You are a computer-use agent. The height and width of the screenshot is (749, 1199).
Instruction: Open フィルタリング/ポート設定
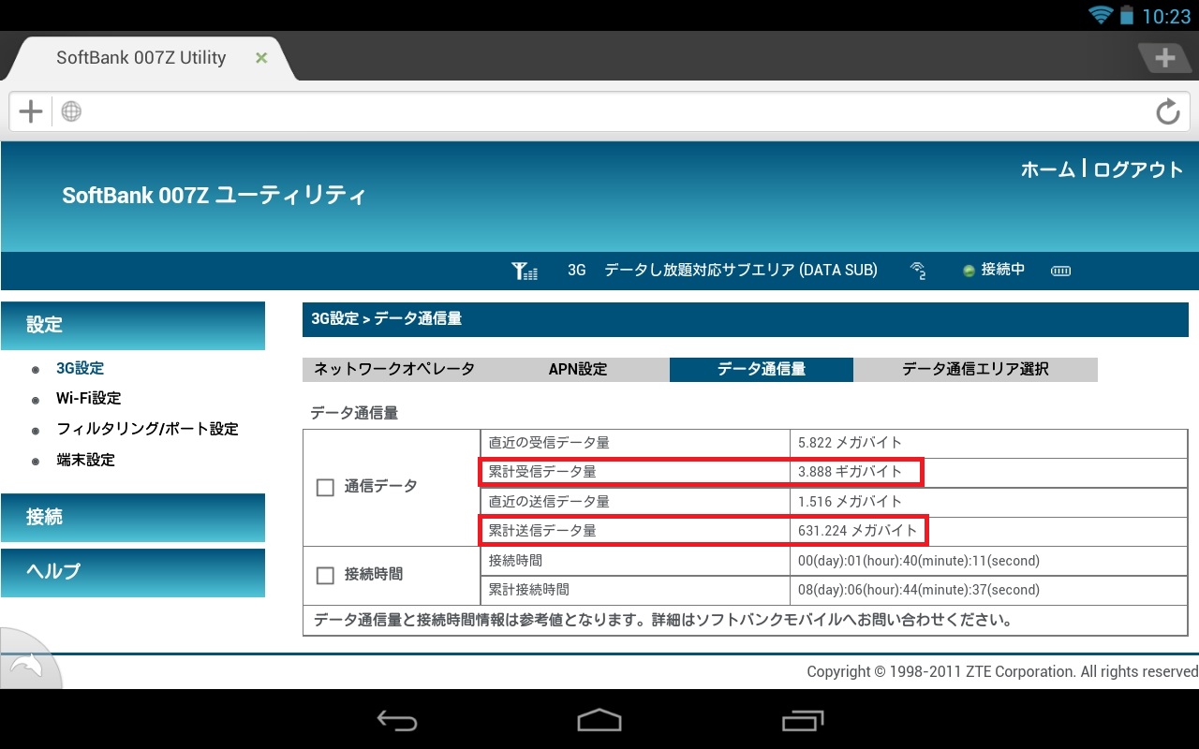point(148,429)
